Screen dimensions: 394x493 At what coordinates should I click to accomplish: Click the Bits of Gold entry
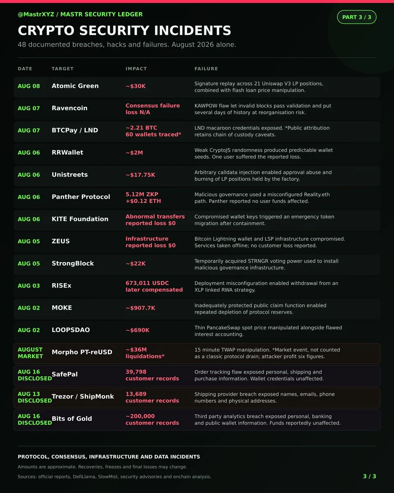(197, 420)
